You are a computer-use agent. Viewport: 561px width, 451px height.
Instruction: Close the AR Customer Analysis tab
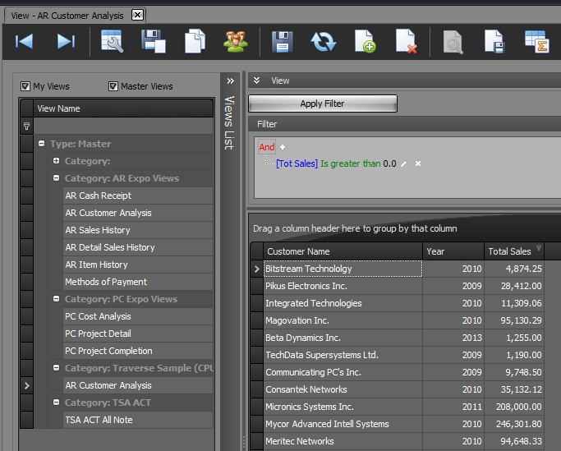(137, 15)
